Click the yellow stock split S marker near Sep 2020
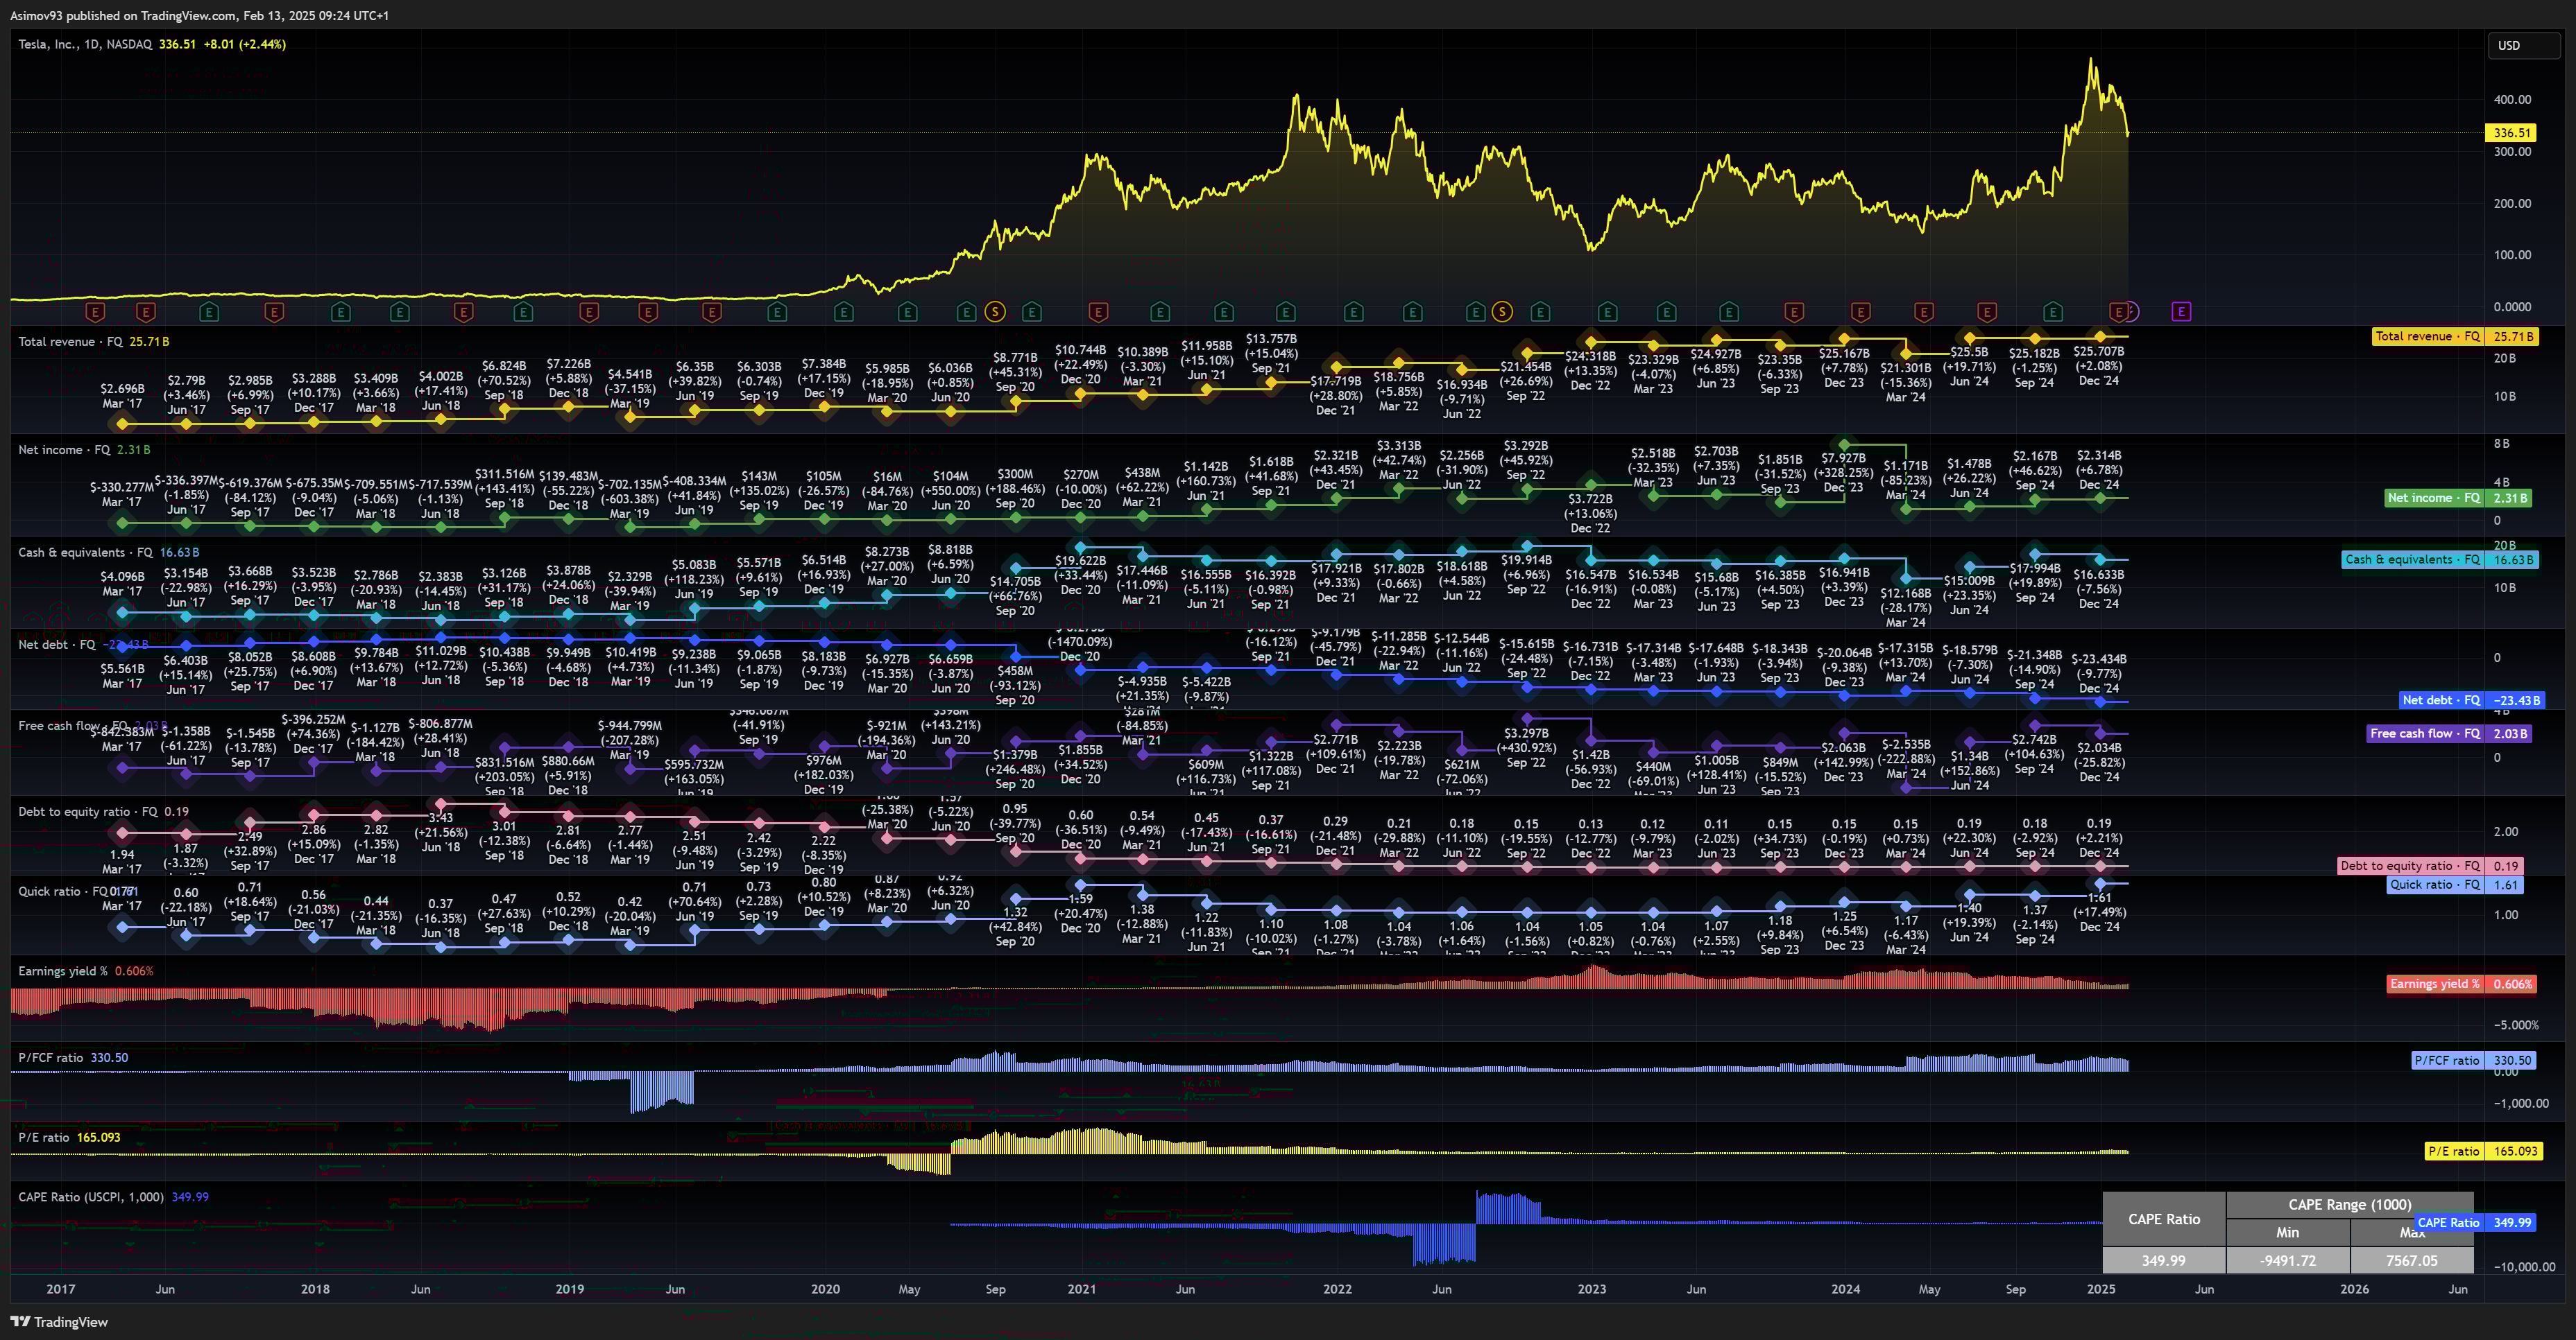Image resolution: width=2576 pixels, height=1340 pixels. click(994, 312)
